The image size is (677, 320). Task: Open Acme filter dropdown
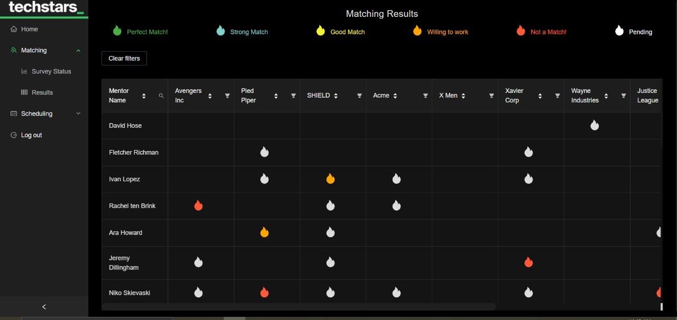(426, 96)
